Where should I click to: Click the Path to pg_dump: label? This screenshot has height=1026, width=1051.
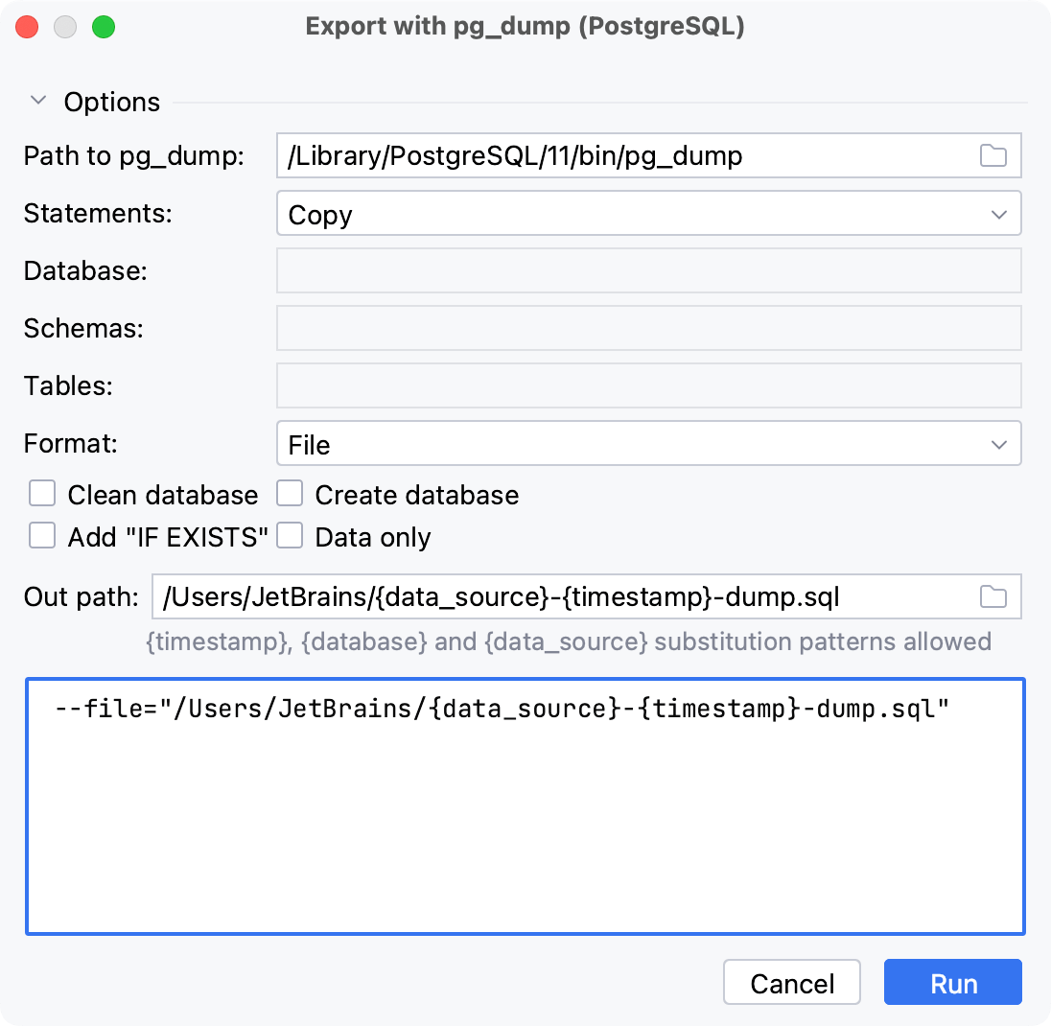tap(134, 156)
